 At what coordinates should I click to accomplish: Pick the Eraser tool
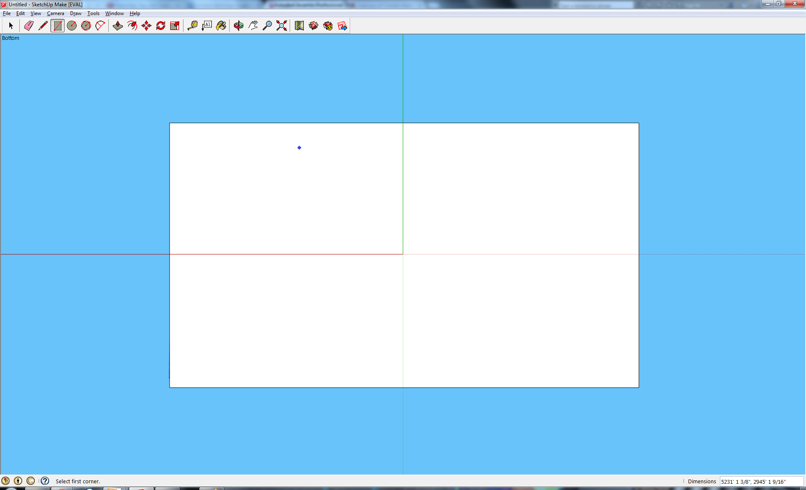coord(29,26)
